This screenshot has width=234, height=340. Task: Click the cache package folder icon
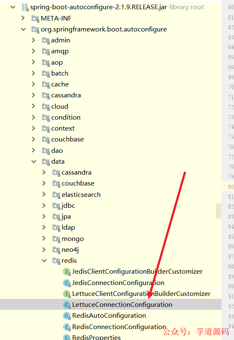pyautogui.click(x=46, y=84)
